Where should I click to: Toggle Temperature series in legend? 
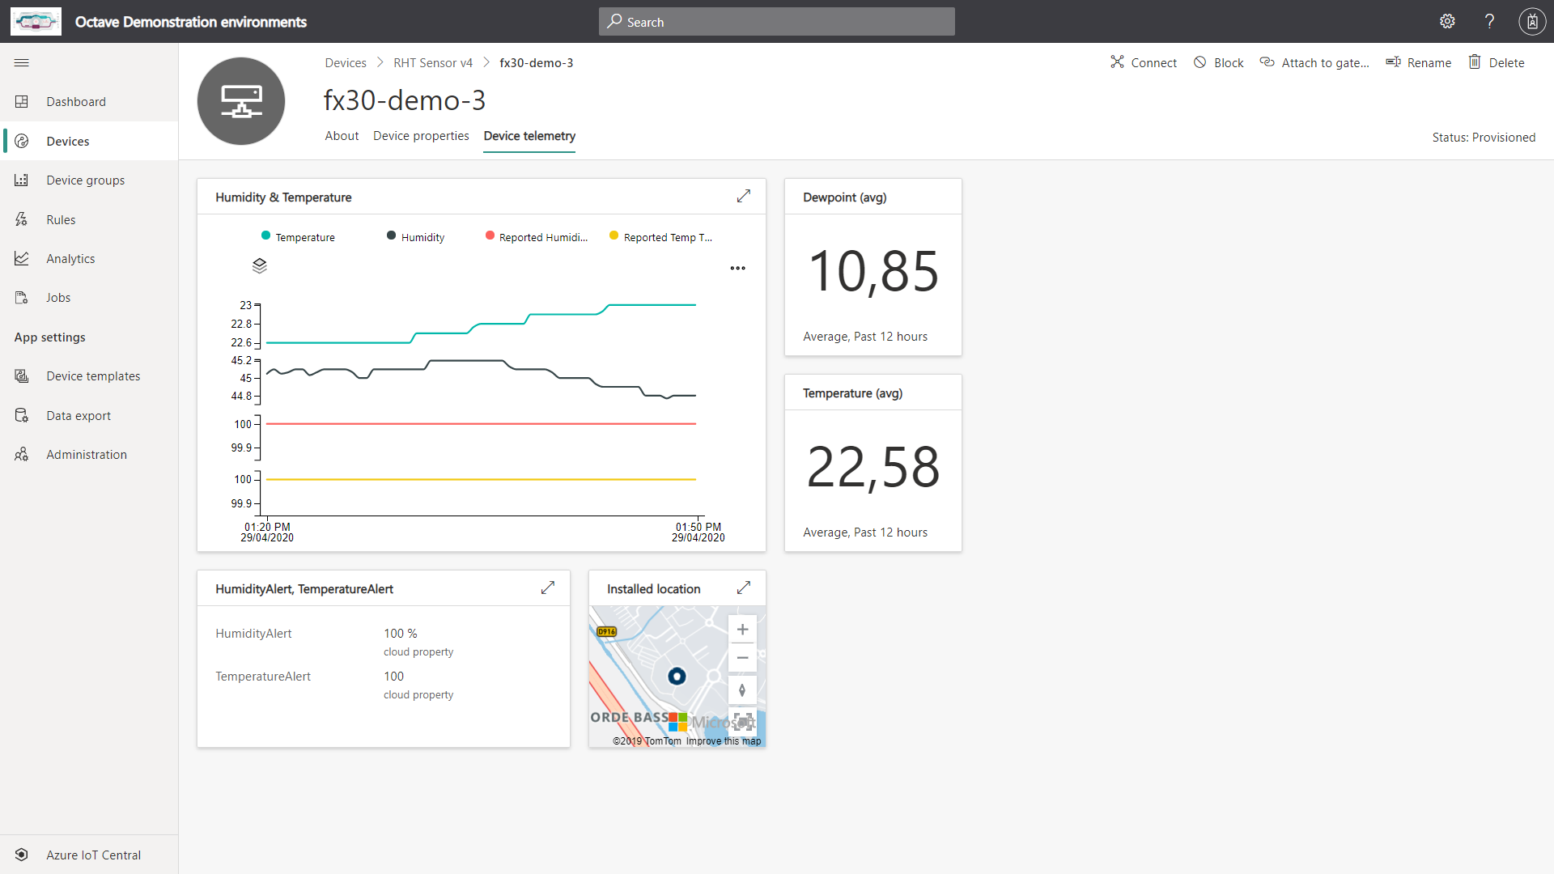click(298, 236)
